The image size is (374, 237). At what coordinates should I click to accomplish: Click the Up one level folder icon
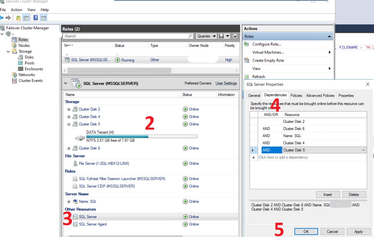18,18
